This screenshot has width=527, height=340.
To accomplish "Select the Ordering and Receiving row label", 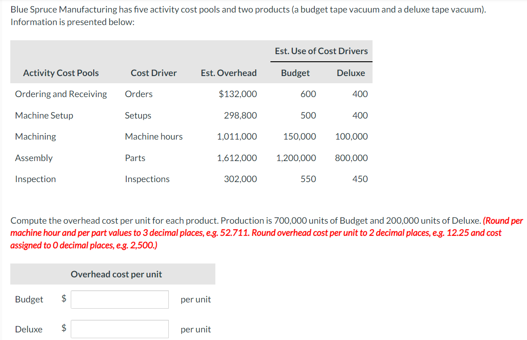I will pos(61,94).
